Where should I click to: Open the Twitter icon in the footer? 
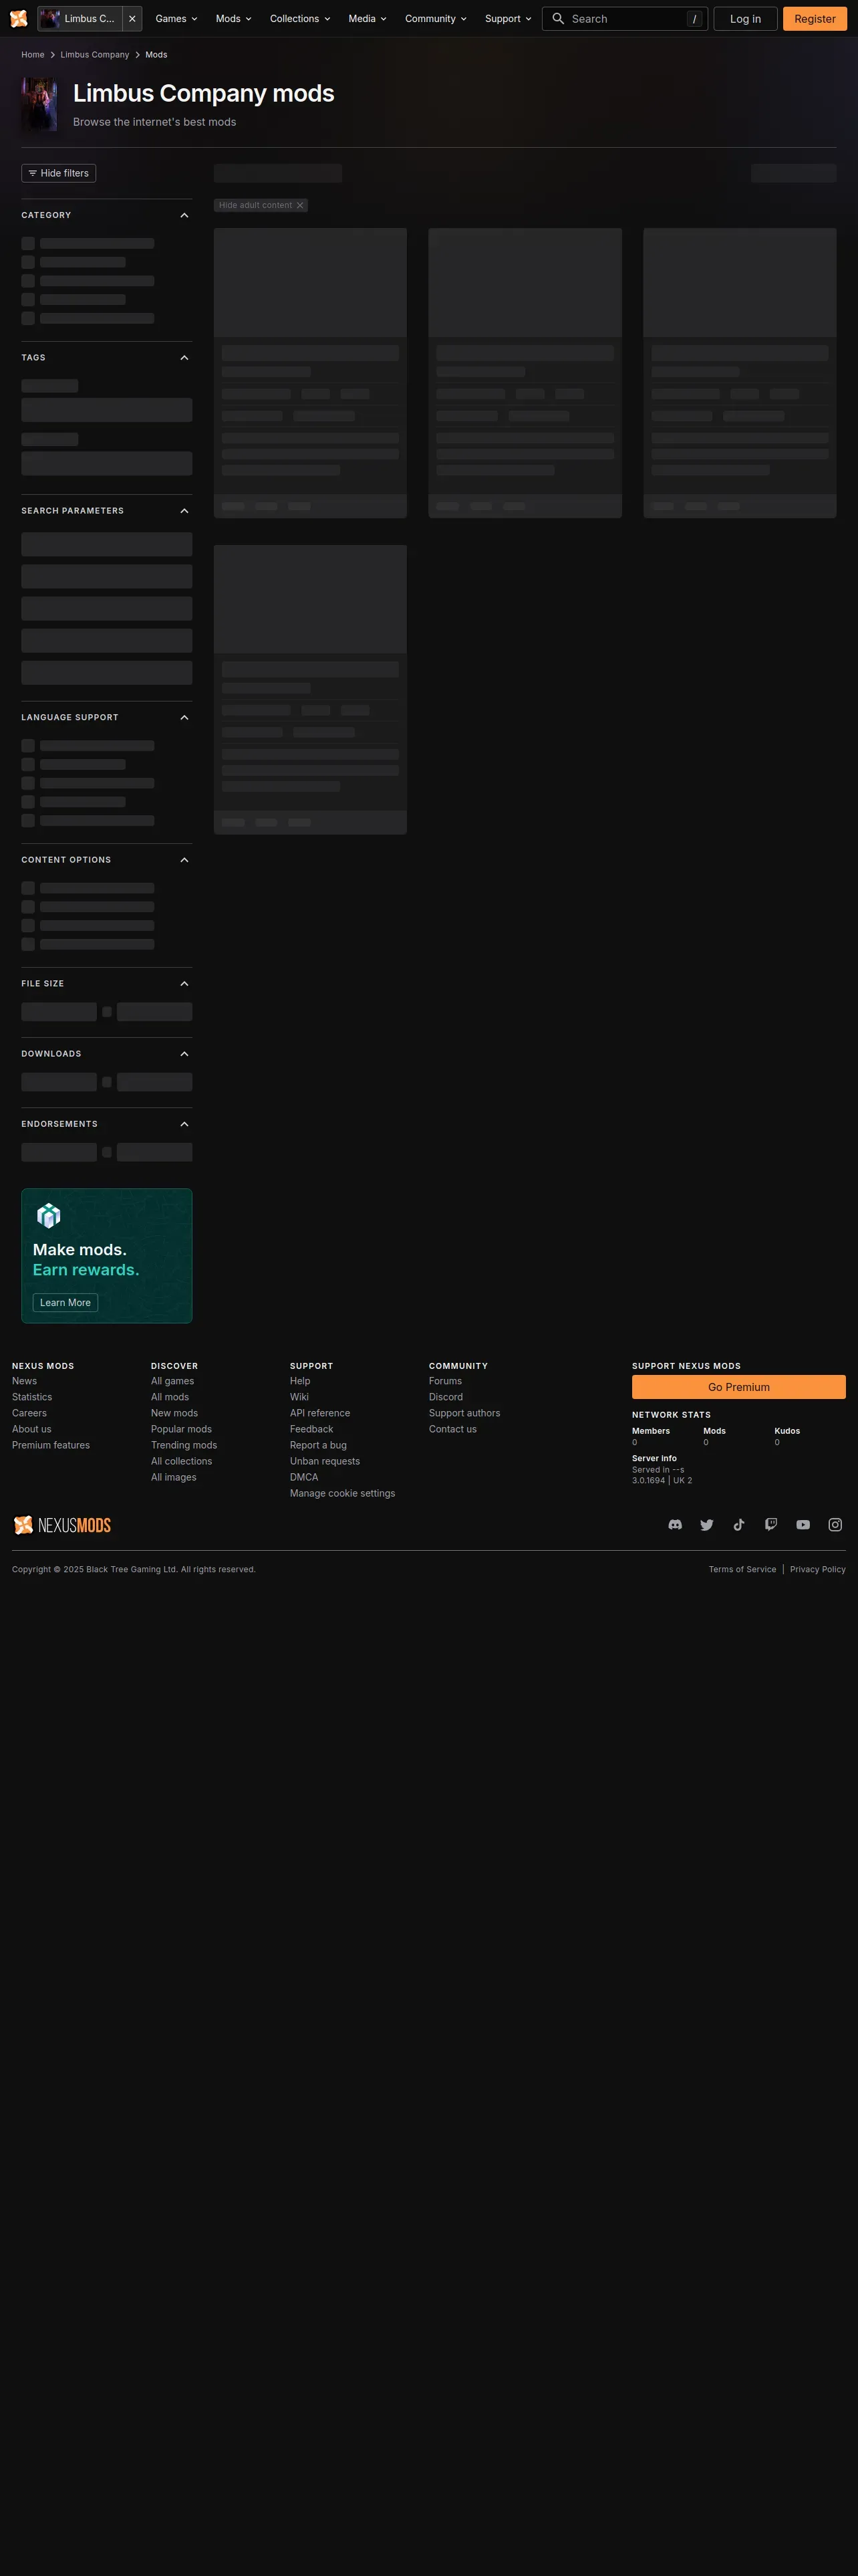coord(707,1525)
